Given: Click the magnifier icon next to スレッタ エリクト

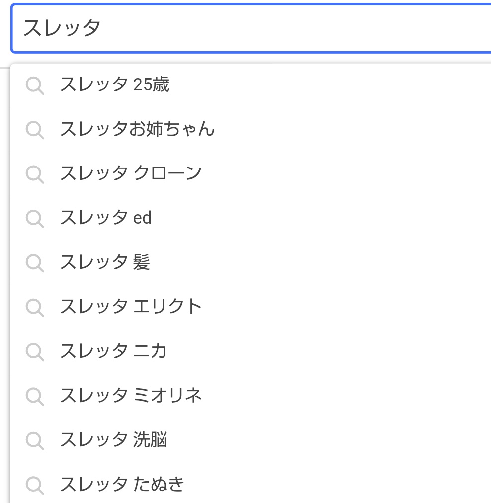Looking at the screenshot, I should (x=35, y=307).
